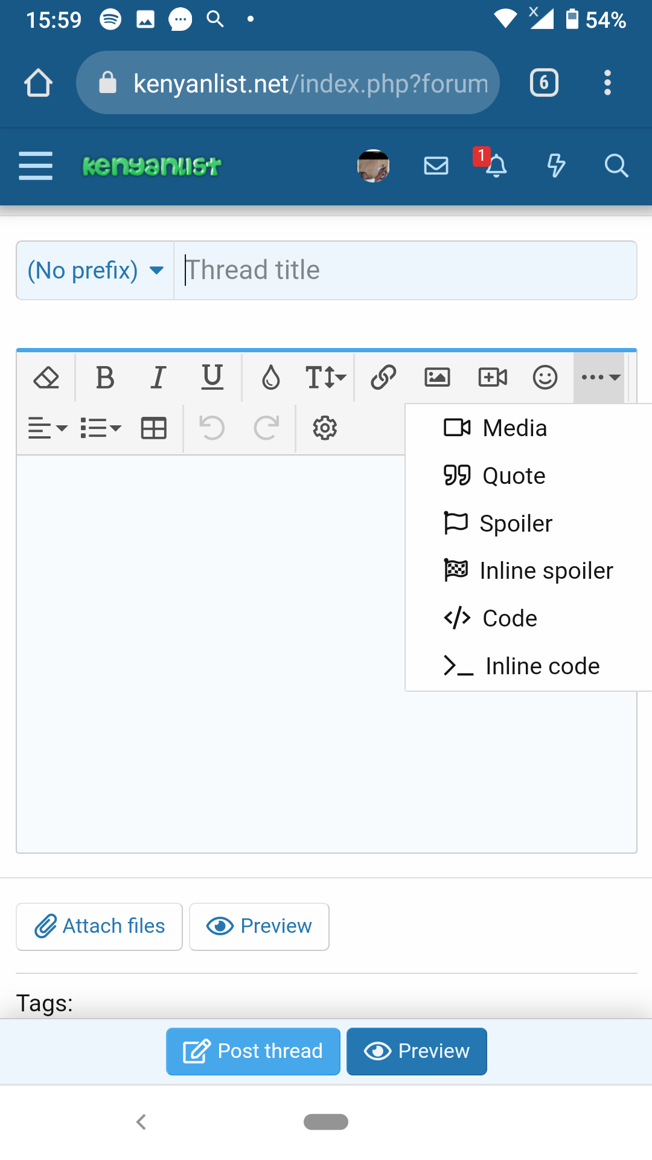Click the What's new lightning icon
Image resolution: width=652 pixels, height=1160 pixels.
click(x=555, y=165)
